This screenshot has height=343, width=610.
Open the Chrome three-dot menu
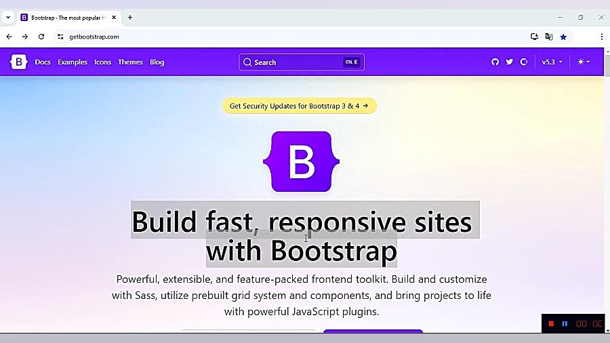tap(602, 37)
